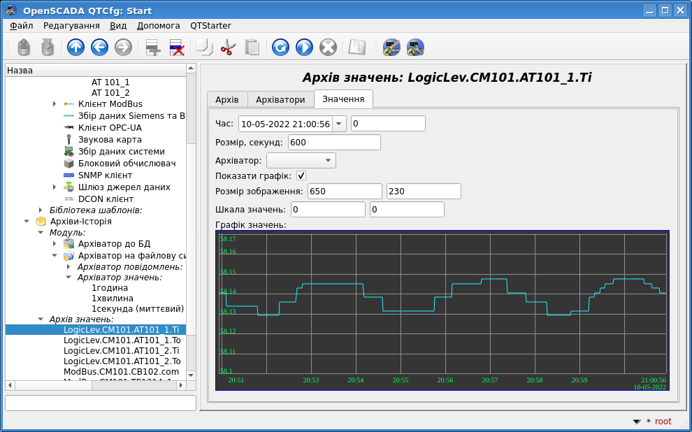Viewport: 692px width, 432px height.
Task: Click the microseconds field next to Час
Action: [x=388, y=124]
